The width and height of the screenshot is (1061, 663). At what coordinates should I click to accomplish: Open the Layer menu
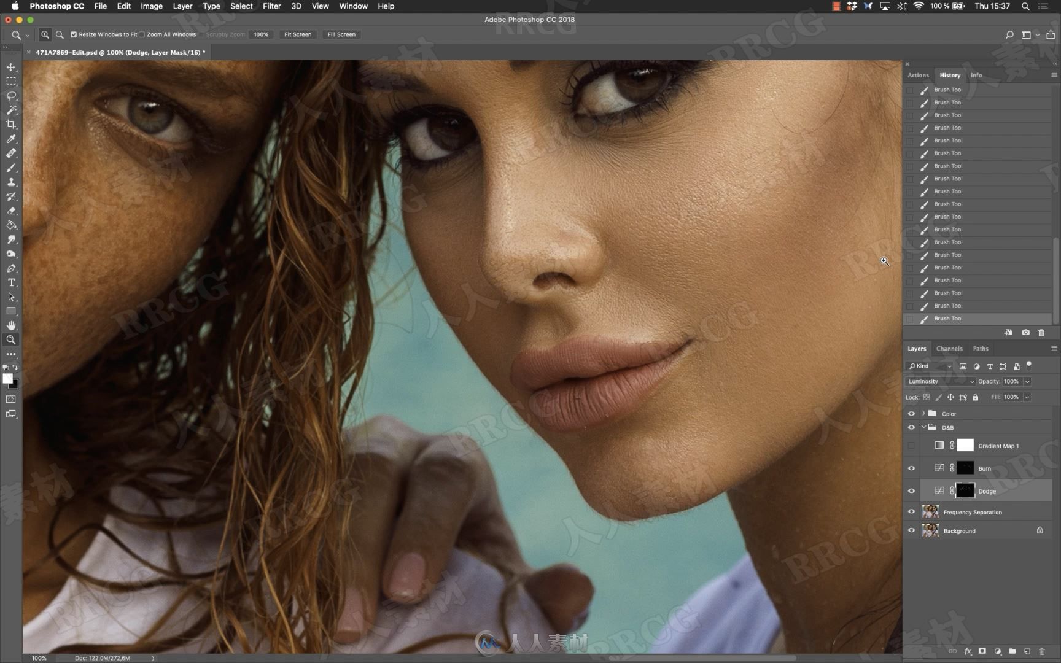coord(182,6)
